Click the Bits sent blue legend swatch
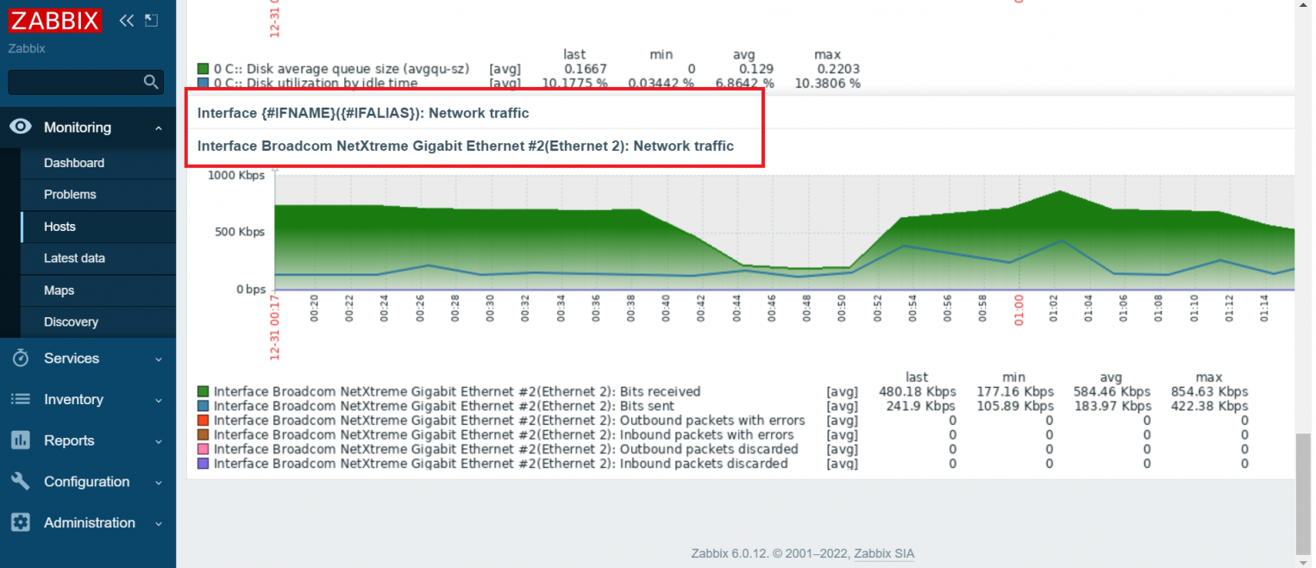 (x=204, y=406)
